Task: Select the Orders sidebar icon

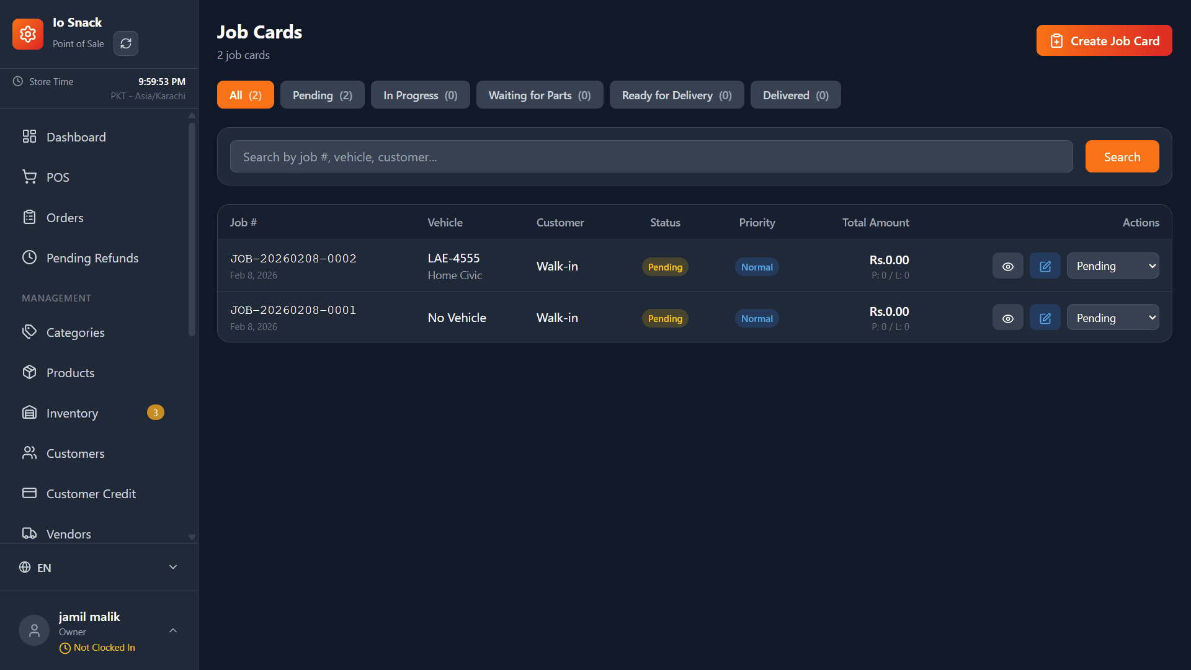Action: pos(29,217)
